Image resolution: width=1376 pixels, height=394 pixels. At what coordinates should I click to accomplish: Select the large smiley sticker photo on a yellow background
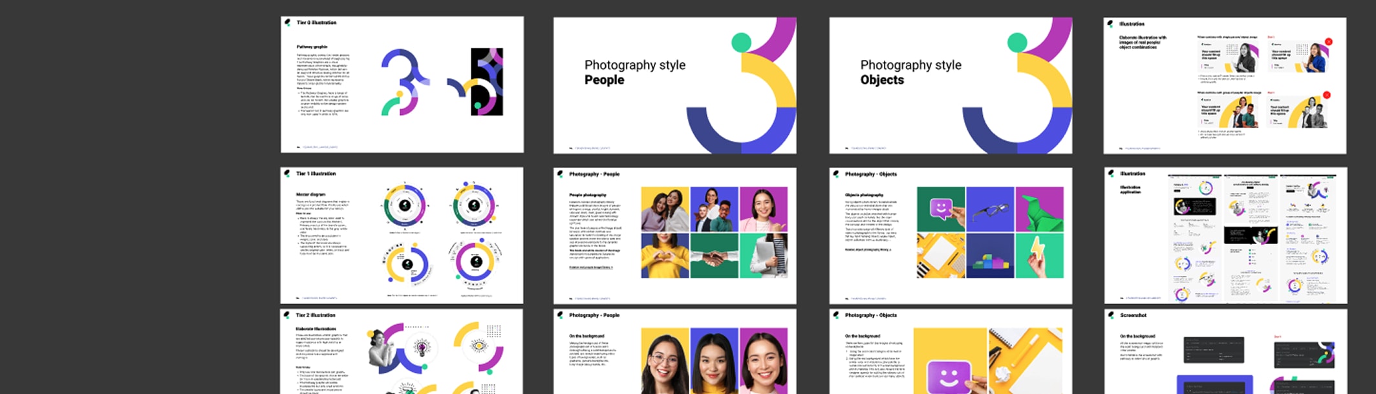[950, 360]
